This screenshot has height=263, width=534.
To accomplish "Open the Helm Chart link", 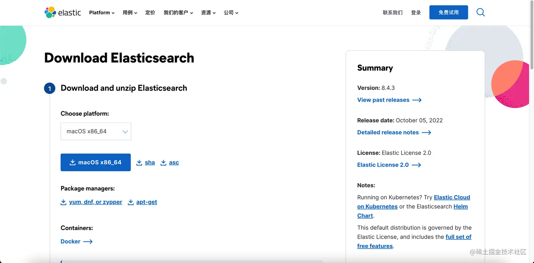I will tap(461, 207).
